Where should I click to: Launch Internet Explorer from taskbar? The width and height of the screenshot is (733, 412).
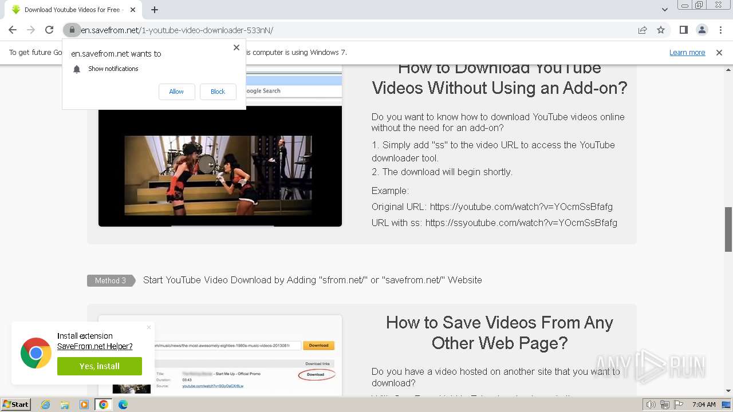point(45,405)
